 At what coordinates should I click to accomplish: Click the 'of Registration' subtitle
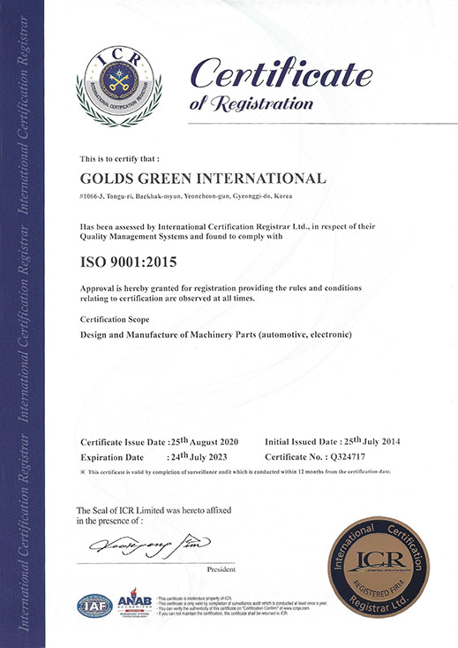pyautogui.click(x=251, y=103)
